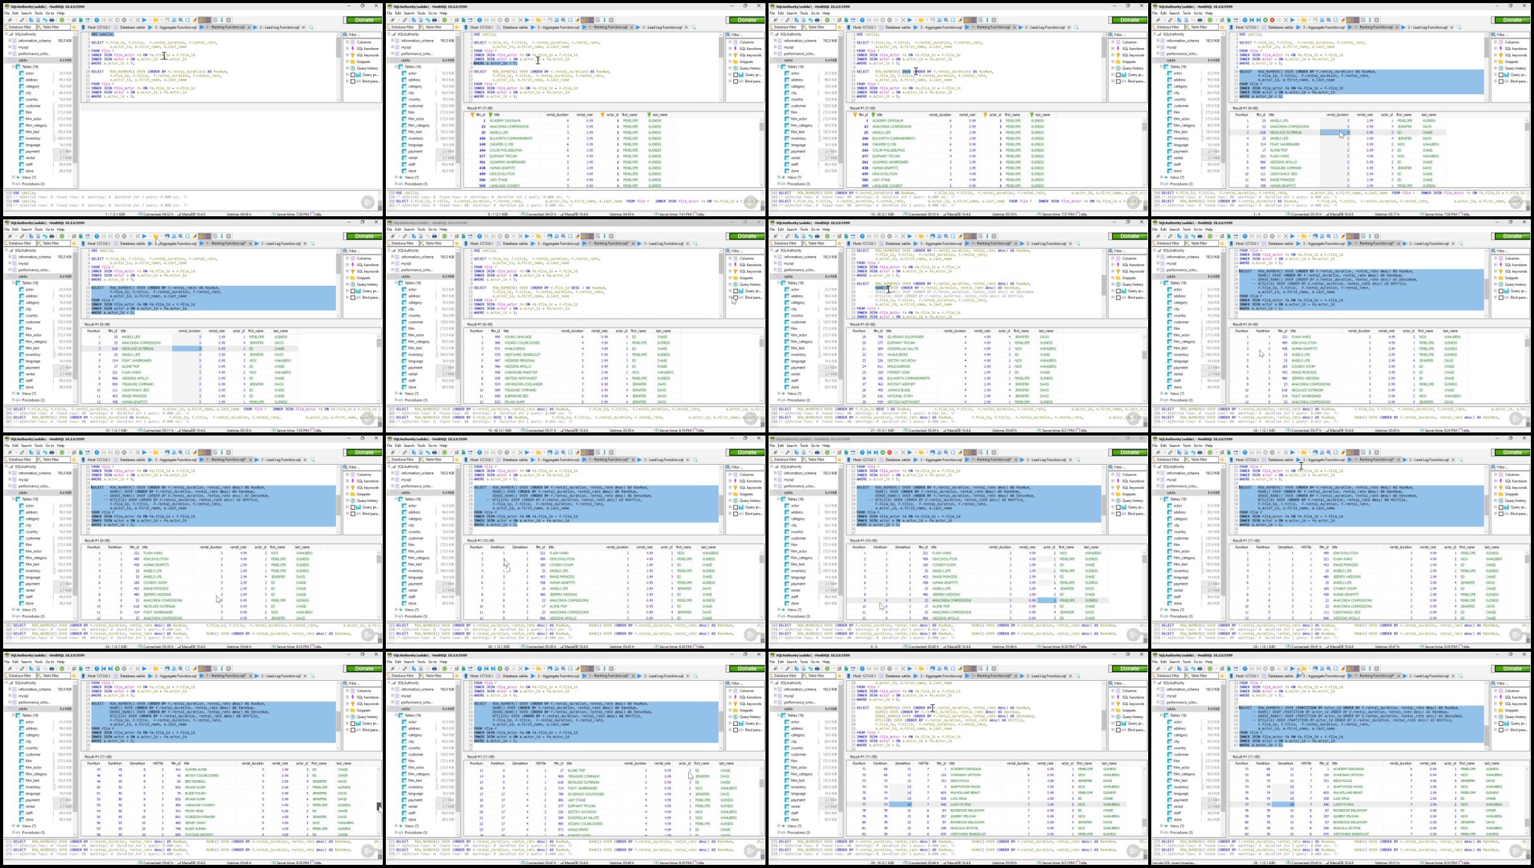Toggle Bind parameters checkbox in top-left window
The height and width of the screenshot is (868, 1534).
[x=353, y=81]
